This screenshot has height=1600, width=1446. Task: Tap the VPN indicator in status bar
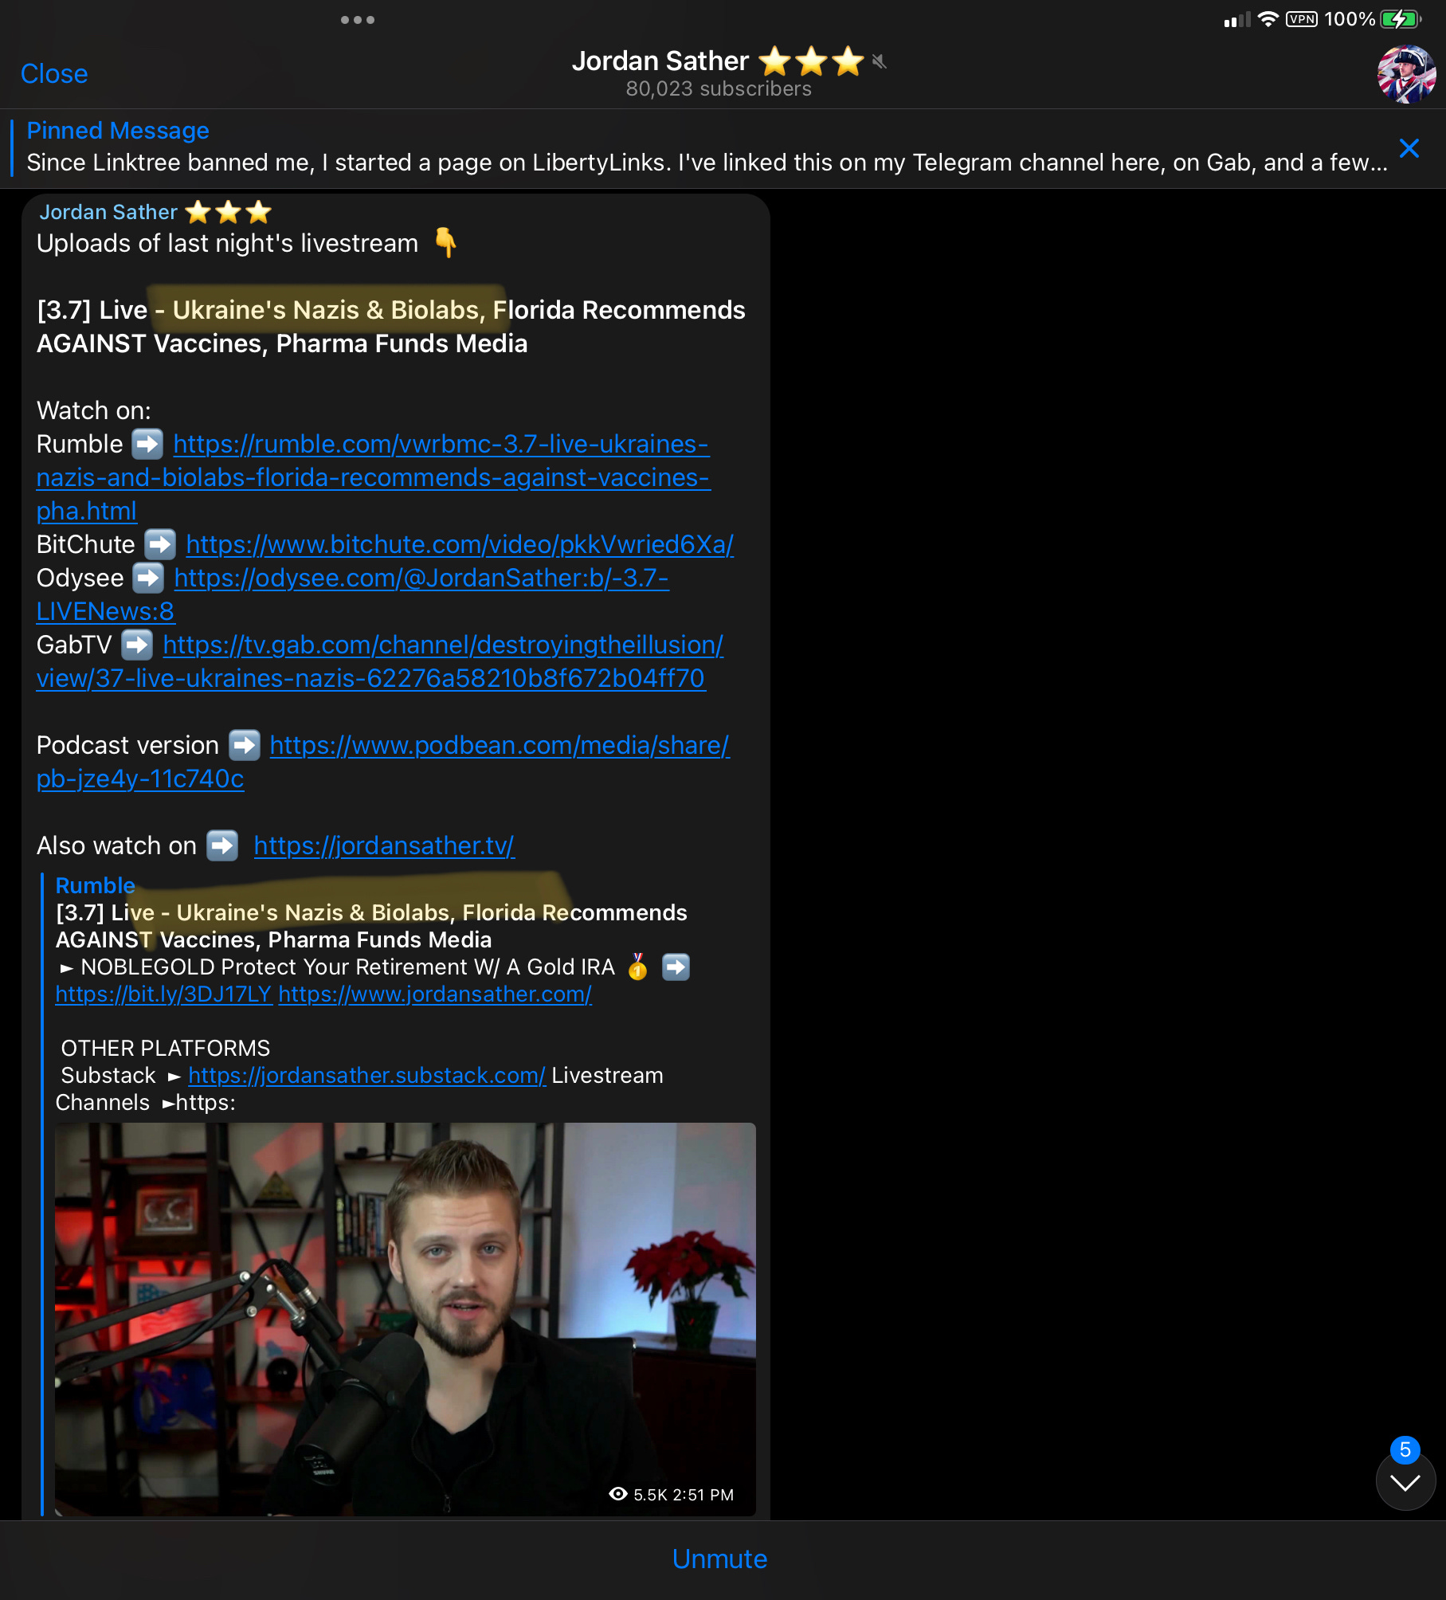point(1301,19)
